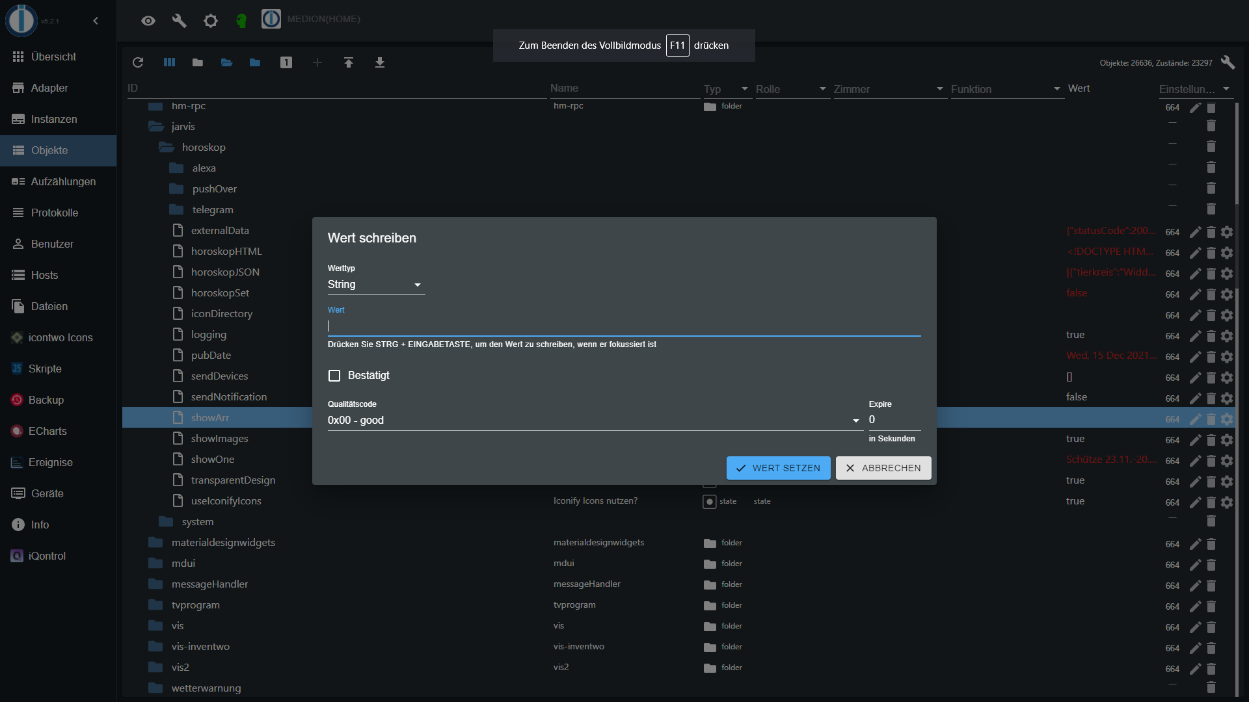Viewport: 1249px width, 702px height.
Task: Open settings gear for useIconifyIcons row
Action: pos(1227,502)
